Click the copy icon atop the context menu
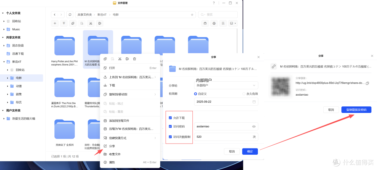This screenshot has height=170, width=377. (105, 59)
